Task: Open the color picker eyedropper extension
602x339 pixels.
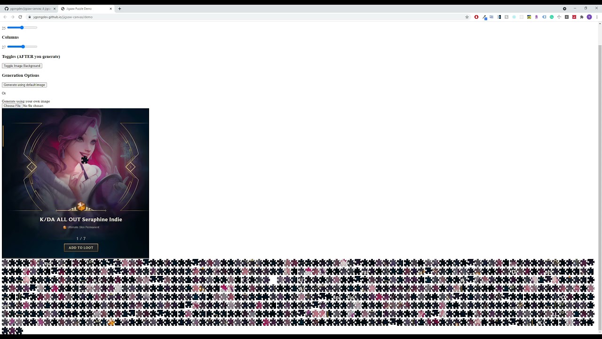Action: click(x=484, y=17)
